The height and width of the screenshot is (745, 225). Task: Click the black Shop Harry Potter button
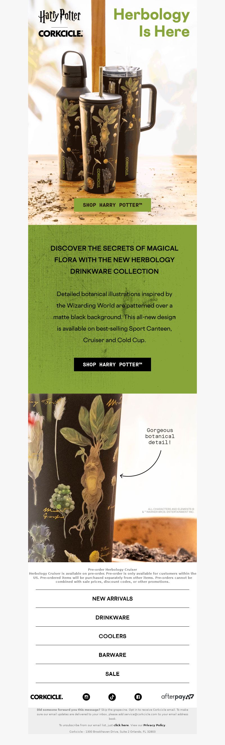pyautogui.click(x=112, y=364)
